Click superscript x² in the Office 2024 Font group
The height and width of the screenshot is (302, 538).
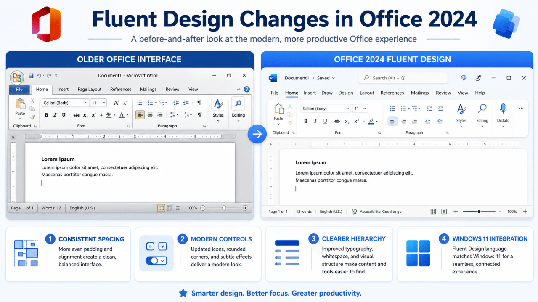[357, 121]
